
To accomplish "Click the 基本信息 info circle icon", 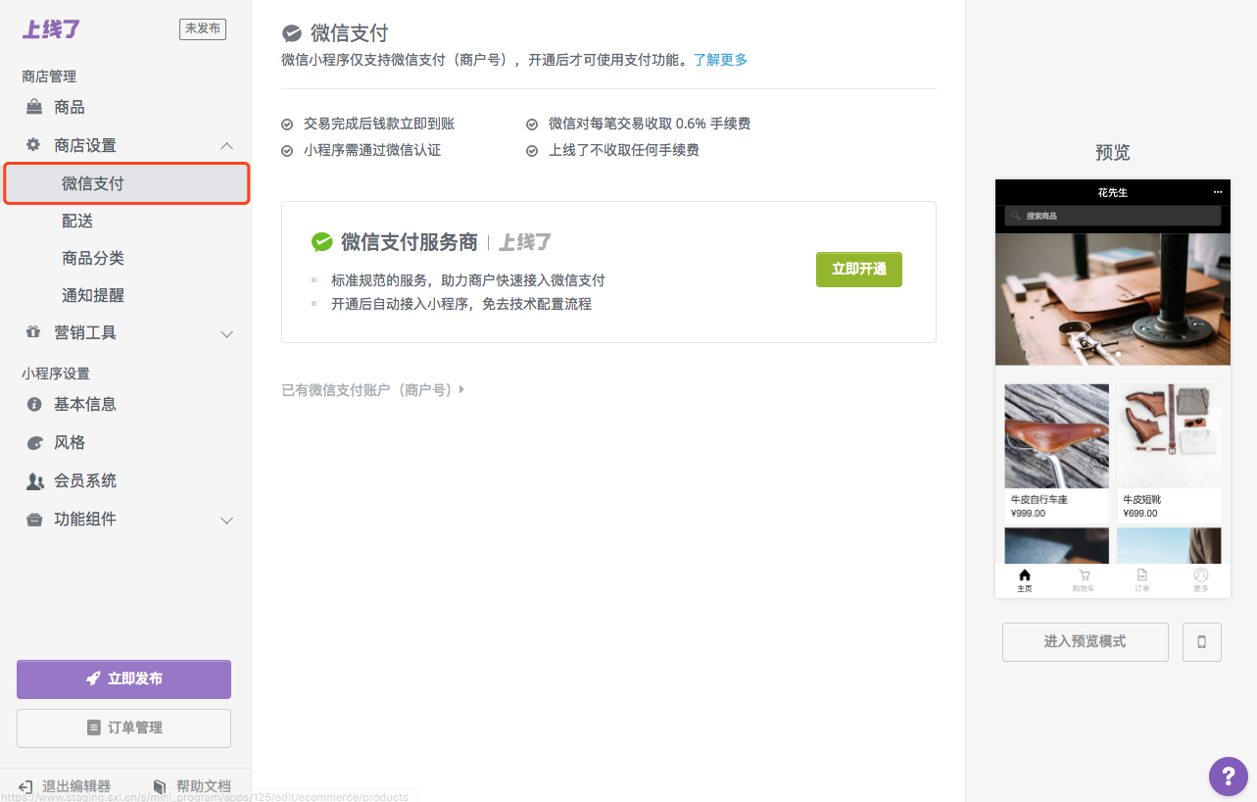I will (x=34, y=404).
